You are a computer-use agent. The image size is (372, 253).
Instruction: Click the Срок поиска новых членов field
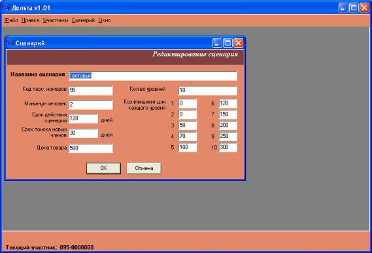(x=83, y=133)
